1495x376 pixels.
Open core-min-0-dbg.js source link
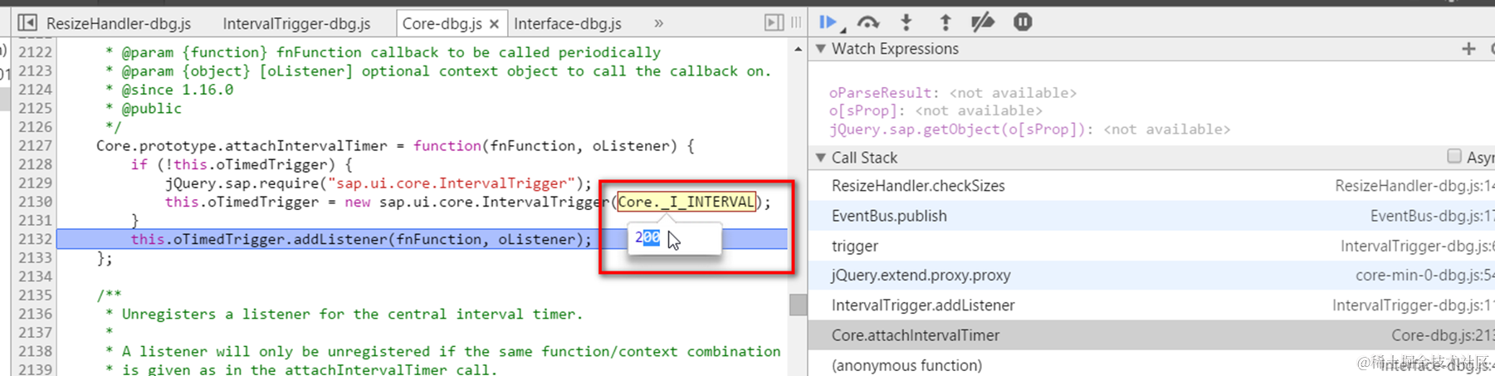click(1424, 276)
